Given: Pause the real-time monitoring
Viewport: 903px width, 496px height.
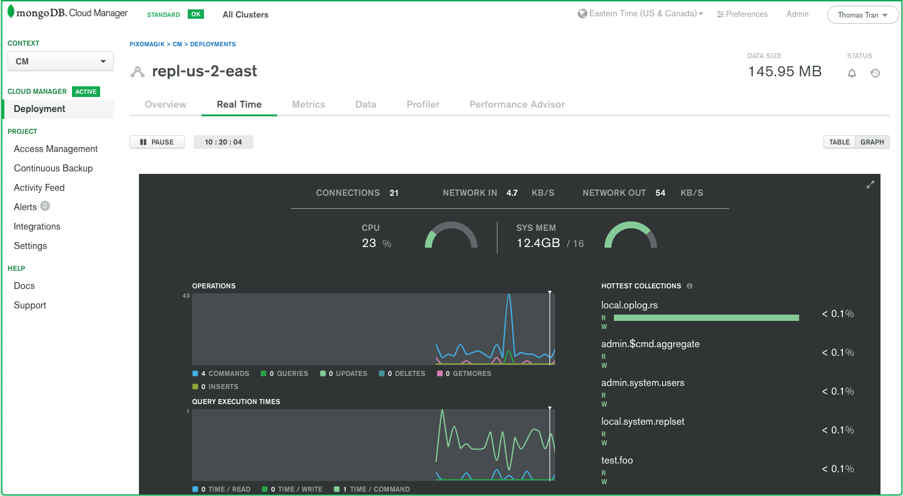Looking at the screenshot, I should [156, 142].
